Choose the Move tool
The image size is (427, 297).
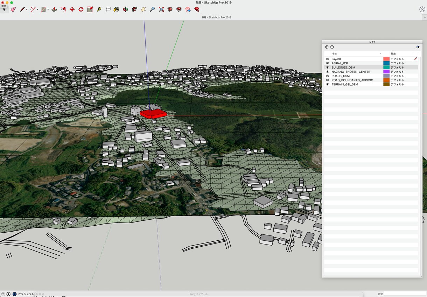(x=72, y=9)
